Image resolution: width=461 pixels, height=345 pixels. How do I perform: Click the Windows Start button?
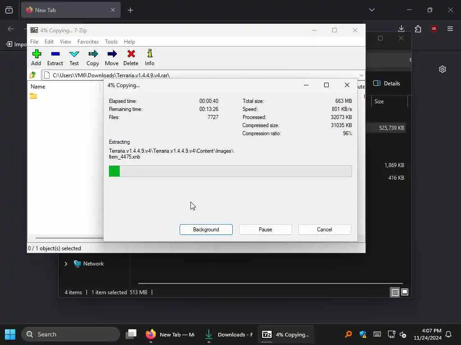point(10,334)
